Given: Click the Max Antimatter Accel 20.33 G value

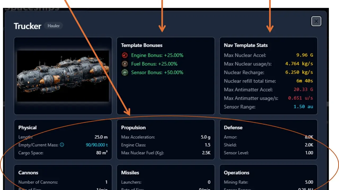Looking at the screenshot, I should (x=303, y=90).
